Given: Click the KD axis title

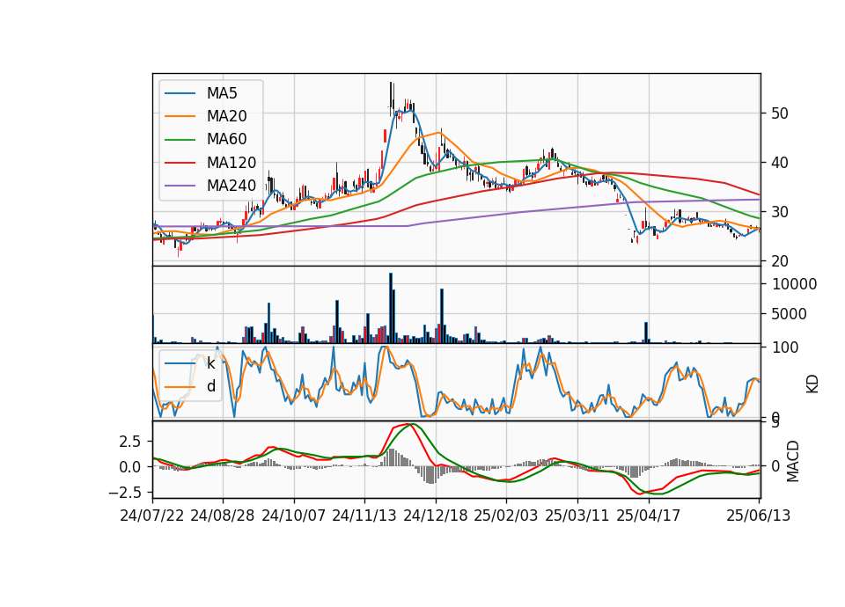Looking at the screenshot, I should [812, 383].
